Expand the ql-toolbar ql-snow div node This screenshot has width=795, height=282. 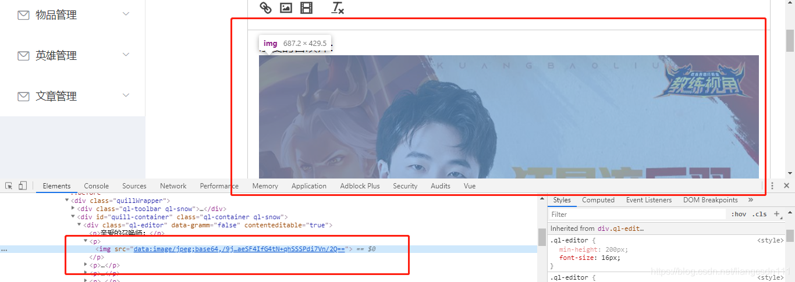click(x=73, y=209)
